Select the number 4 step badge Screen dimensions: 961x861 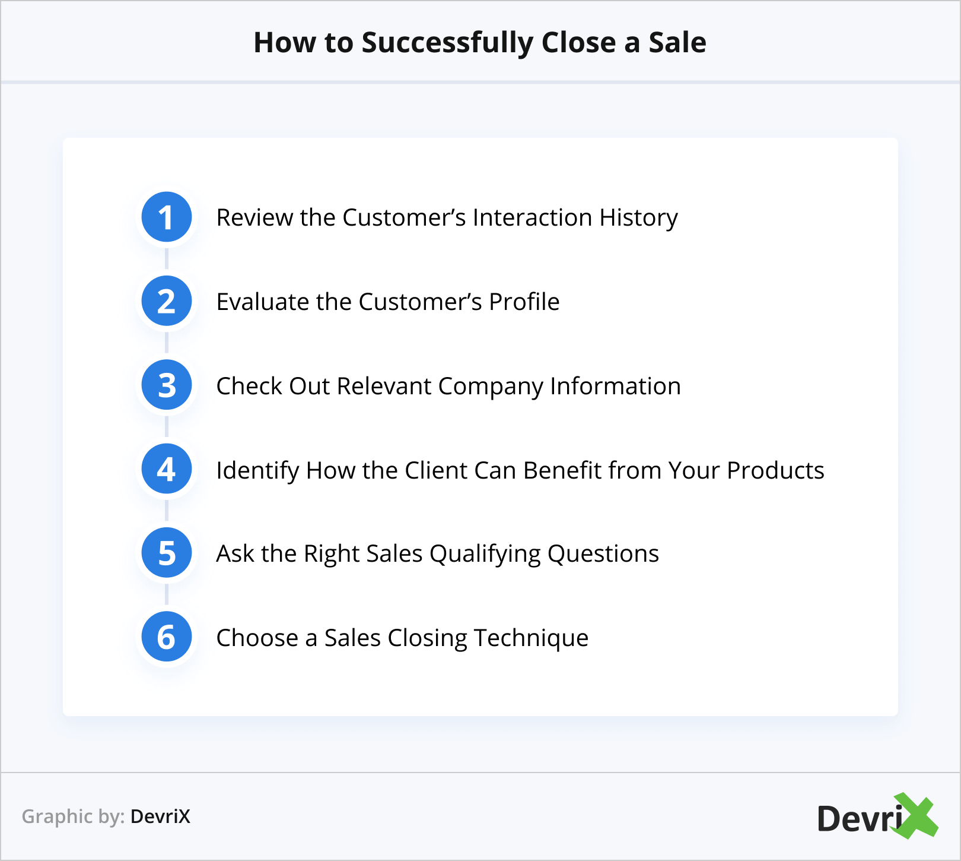point(167,469)
